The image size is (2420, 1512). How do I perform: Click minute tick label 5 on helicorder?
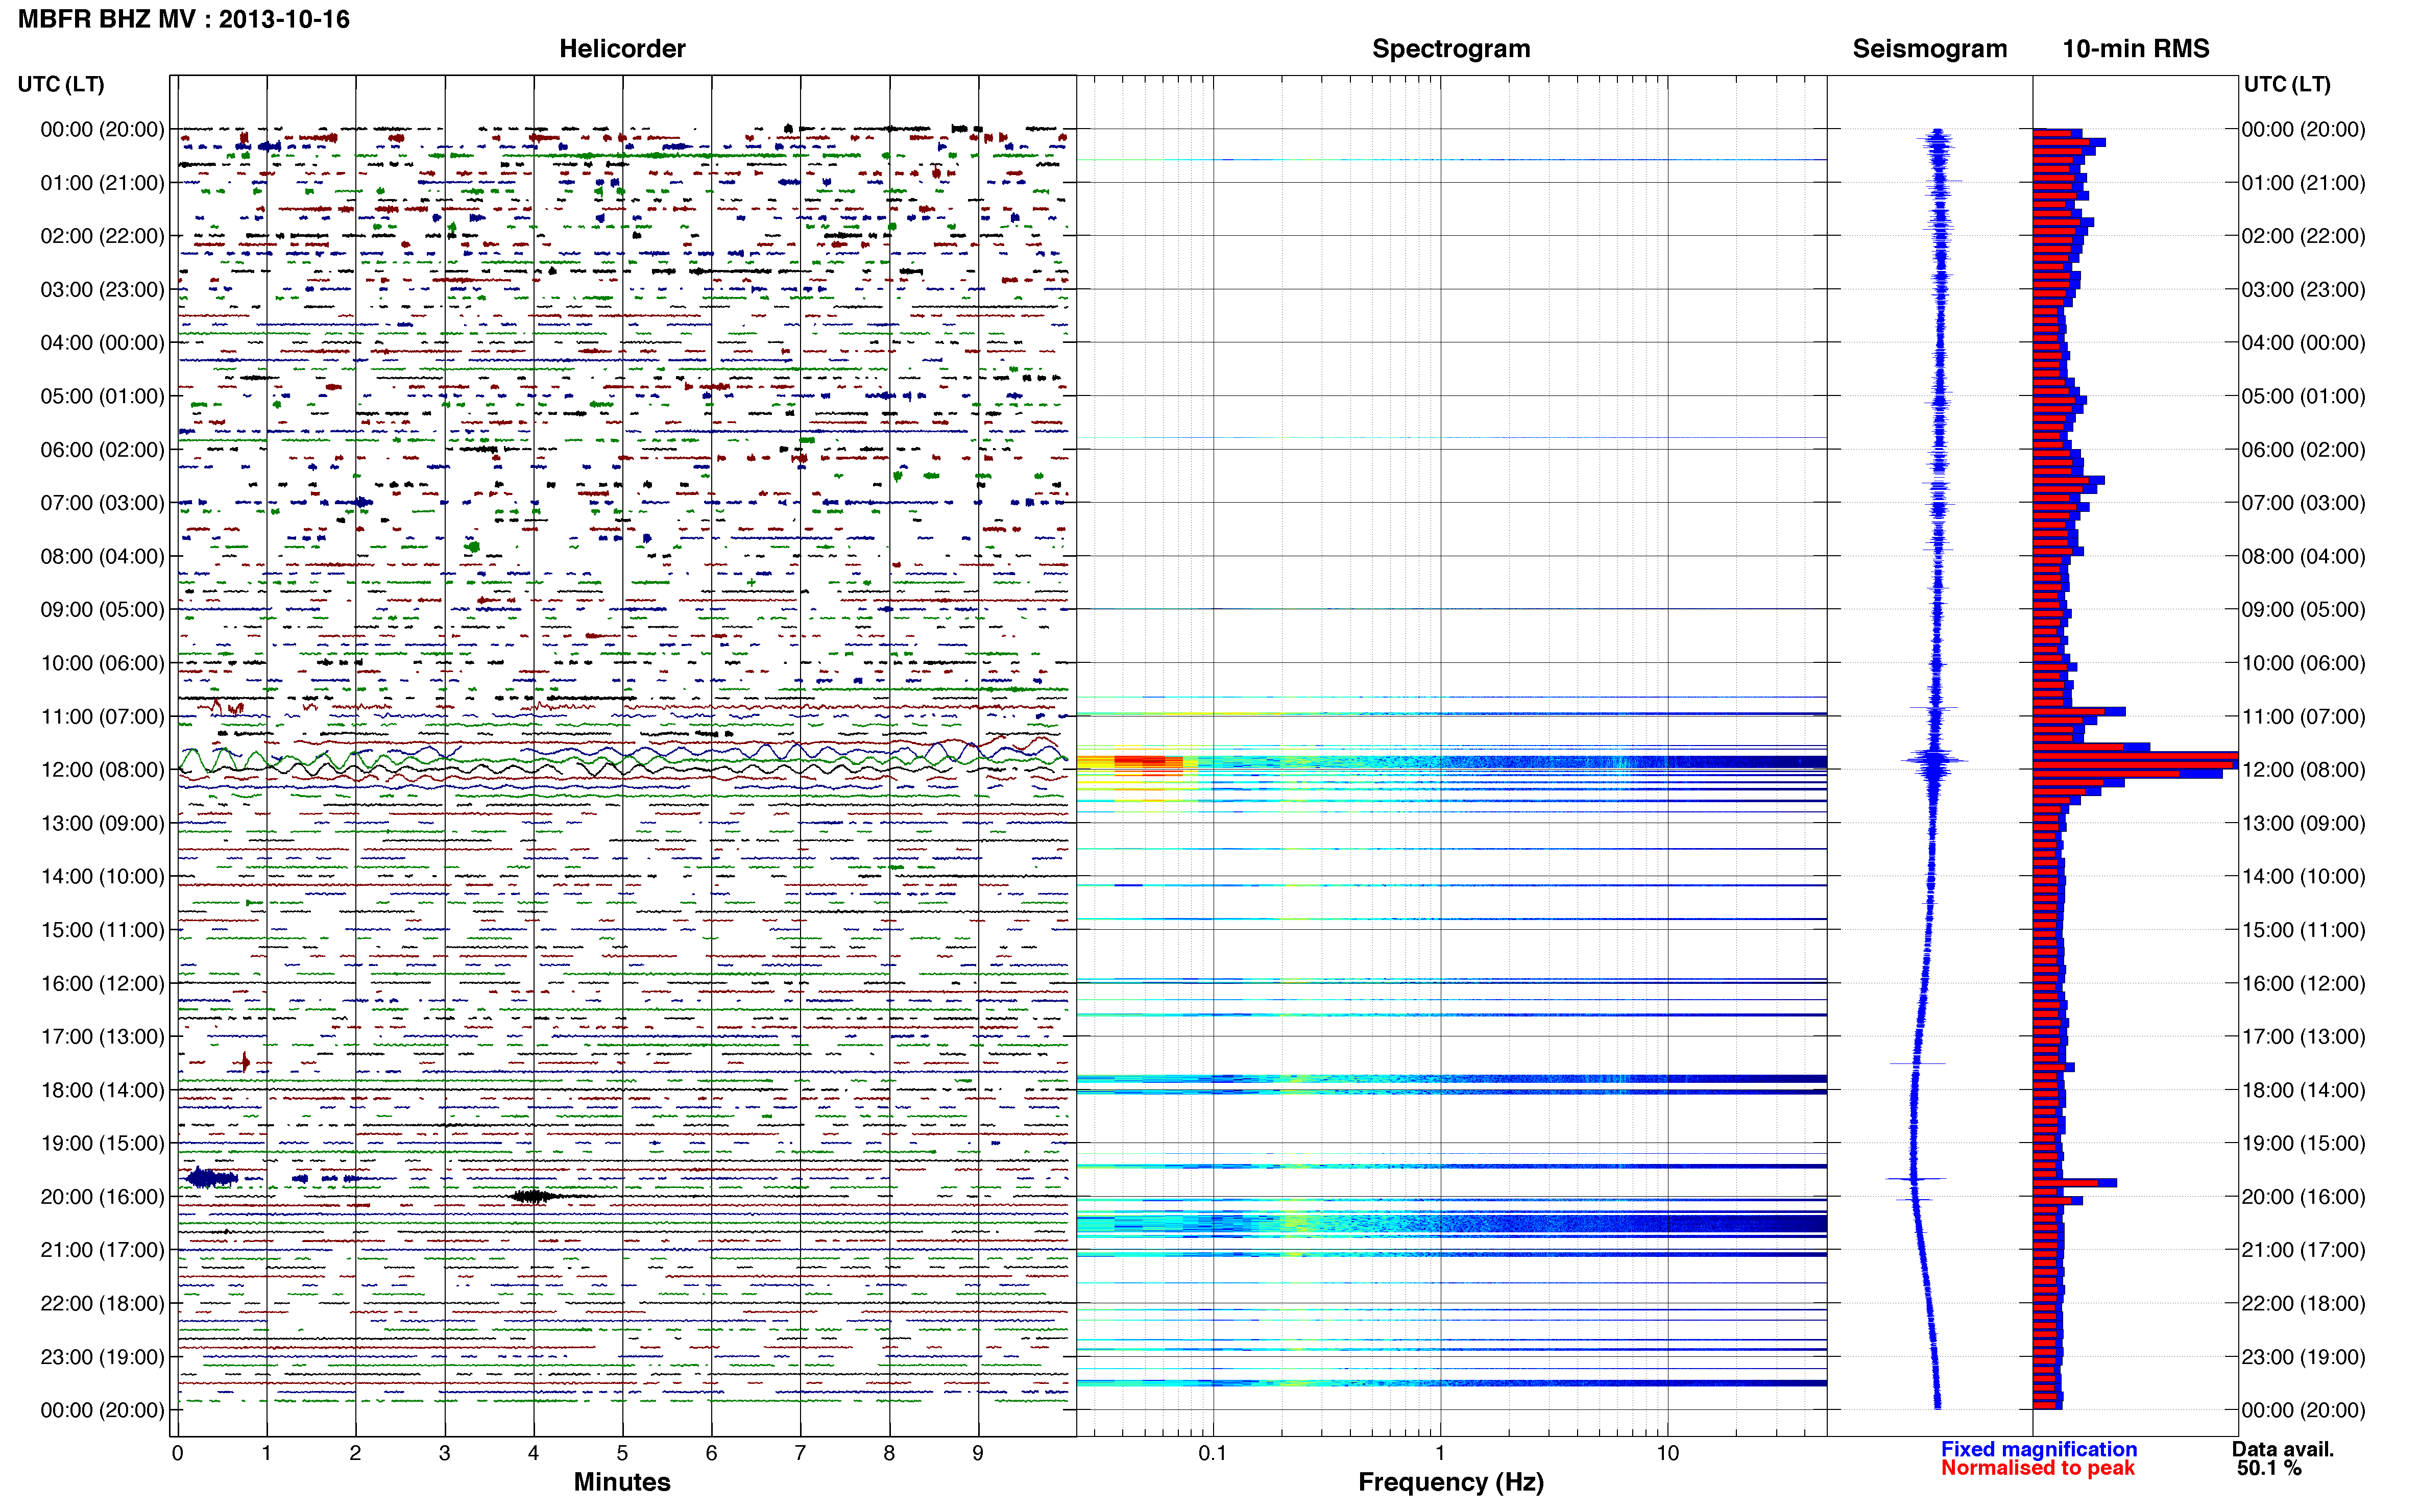[621, 1453]
